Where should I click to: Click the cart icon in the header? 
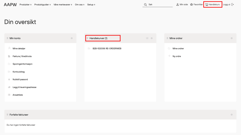[207, 5]
